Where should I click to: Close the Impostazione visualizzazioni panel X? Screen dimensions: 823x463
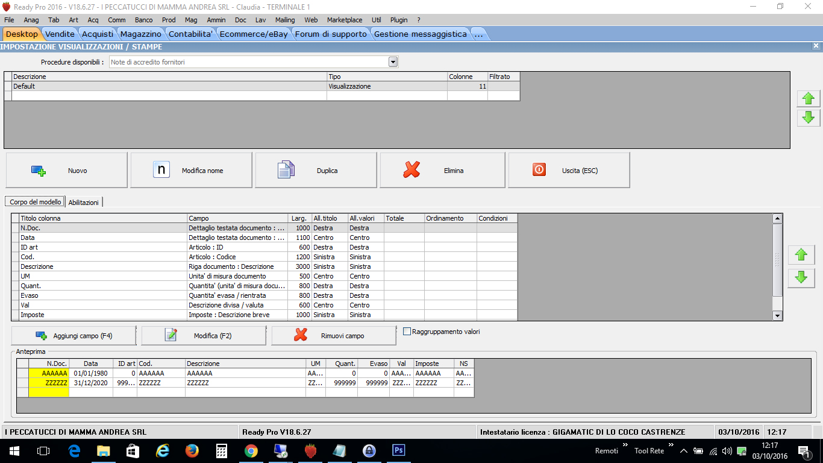click(x=816, y=46)
